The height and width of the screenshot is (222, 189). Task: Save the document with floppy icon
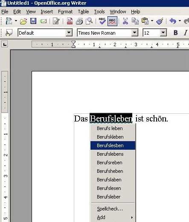(x=33, y=21)
